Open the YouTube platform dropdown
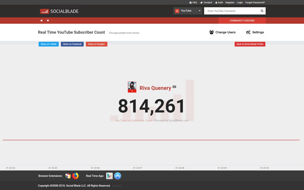Viewport: 304px width, 190px height. (188, 11)
